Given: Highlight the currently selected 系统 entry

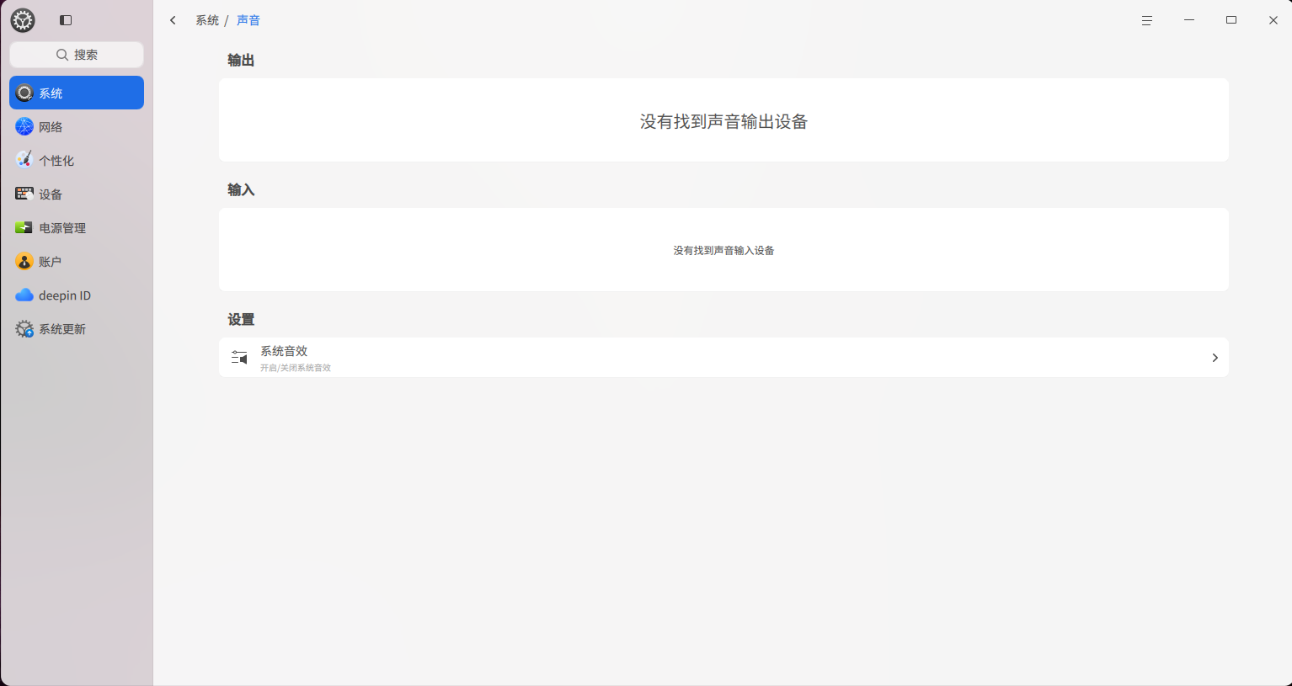Looking at the screenshot, I should [x=76, y=93].
